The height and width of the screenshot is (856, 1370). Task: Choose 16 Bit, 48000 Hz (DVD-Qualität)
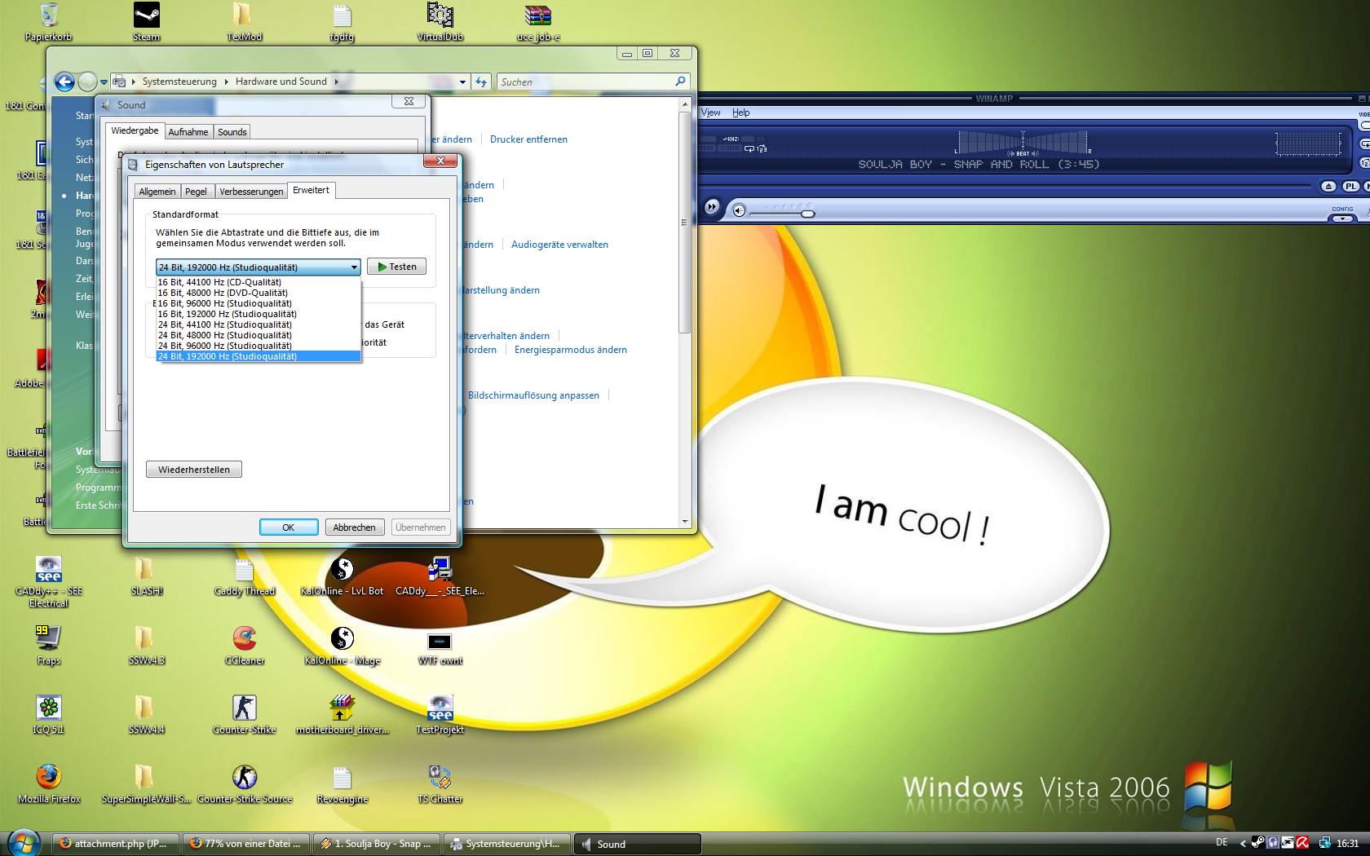[x=258, y=293]
